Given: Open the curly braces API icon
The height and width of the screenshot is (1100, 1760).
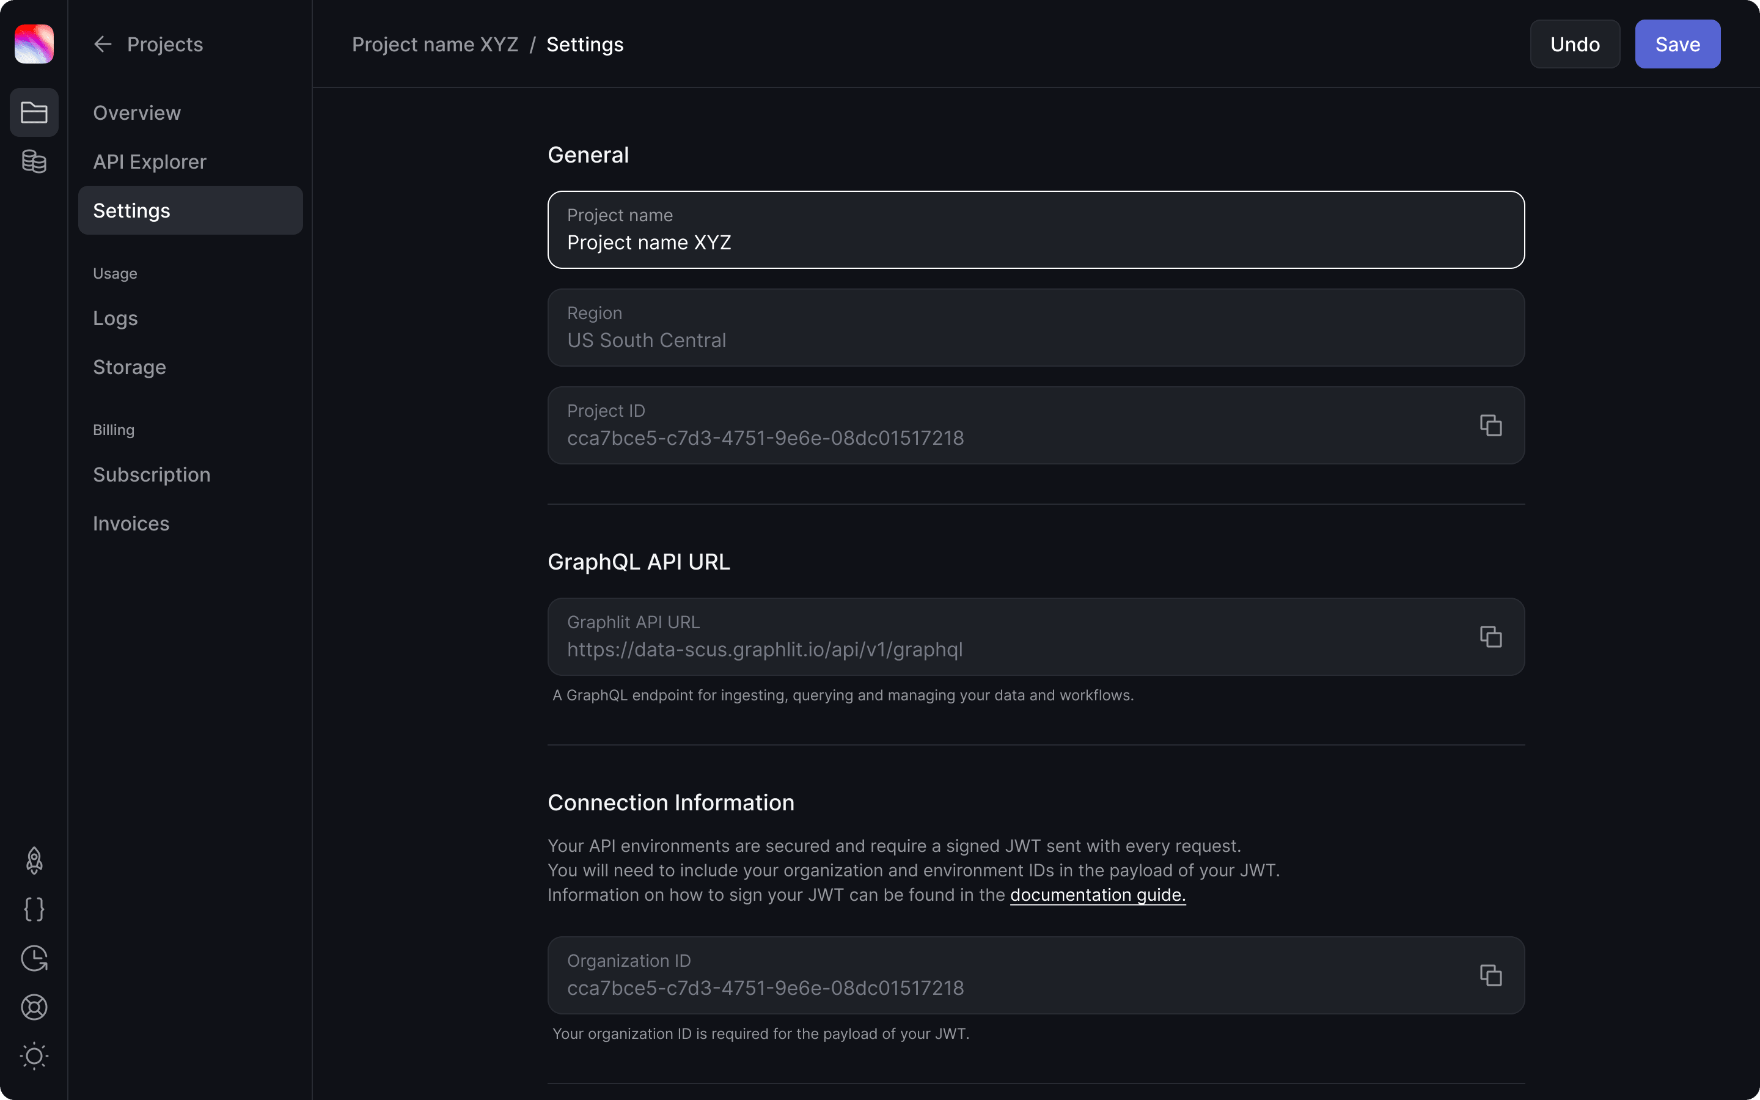Looking at the screenshot, I should click(x=34, y=909).
